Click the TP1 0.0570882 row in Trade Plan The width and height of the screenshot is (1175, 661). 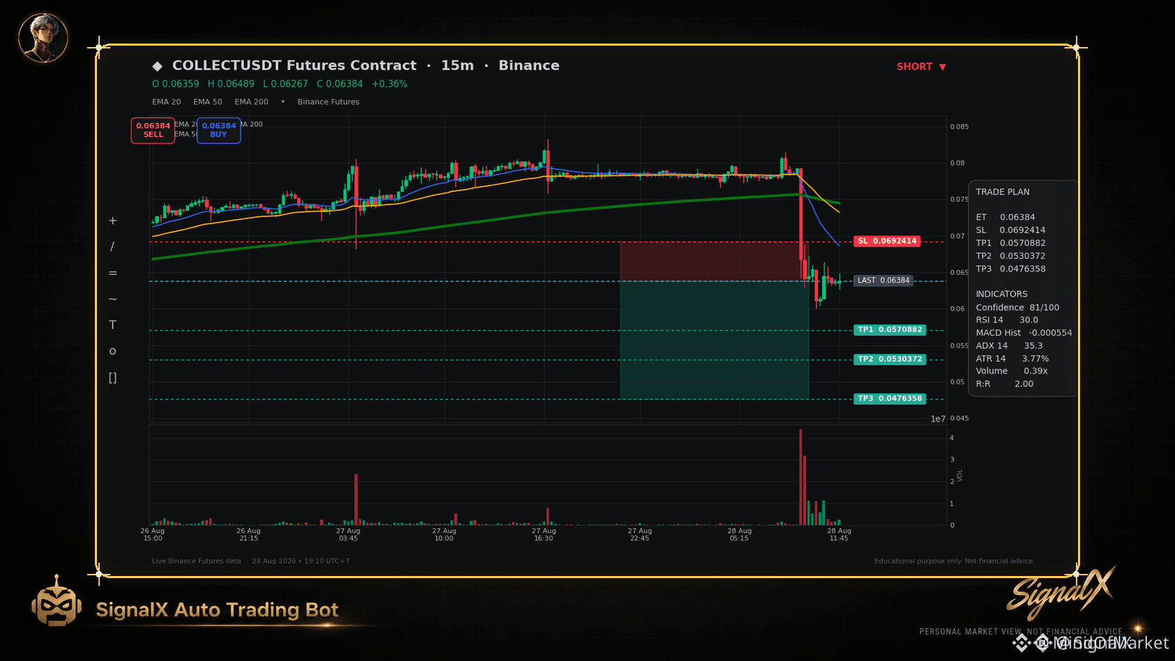click(x=1011, y=243)
